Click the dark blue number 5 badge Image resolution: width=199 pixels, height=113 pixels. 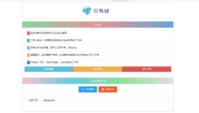coord(28,62)
